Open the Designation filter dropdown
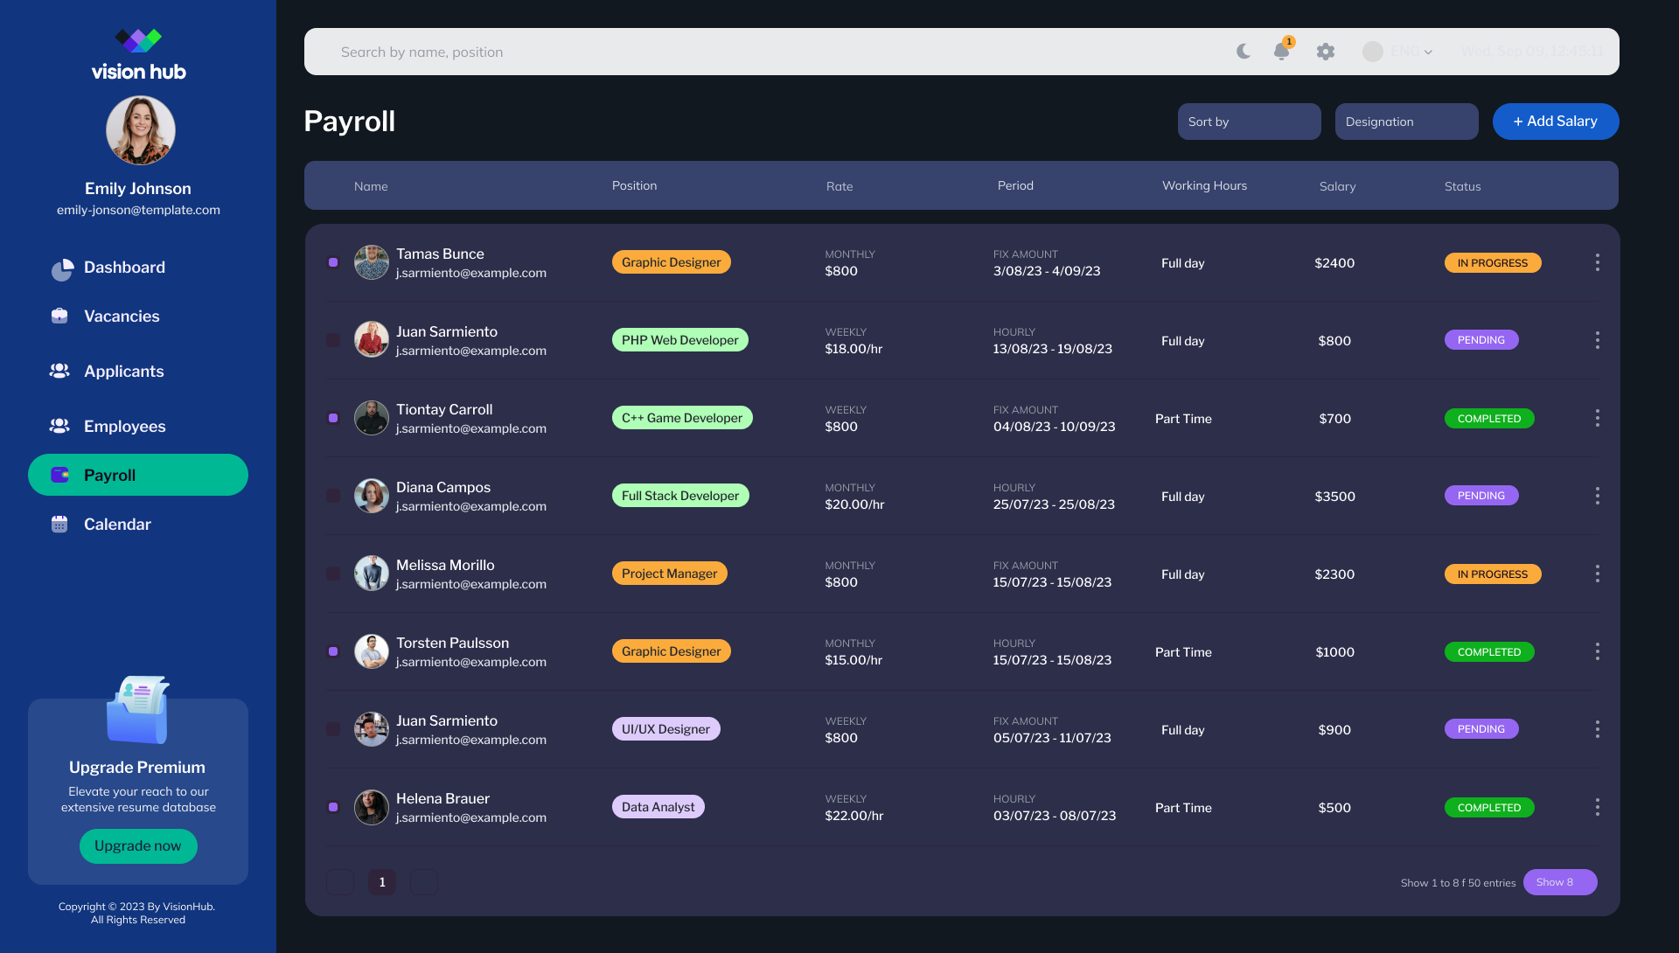 pos(1406,122)
